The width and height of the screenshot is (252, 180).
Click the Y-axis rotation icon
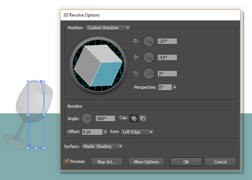point(136,57)
